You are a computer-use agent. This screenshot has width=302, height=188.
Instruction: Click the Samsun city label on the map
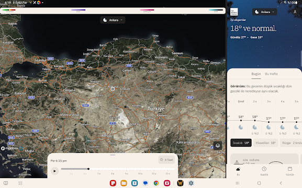pos(177,53)
